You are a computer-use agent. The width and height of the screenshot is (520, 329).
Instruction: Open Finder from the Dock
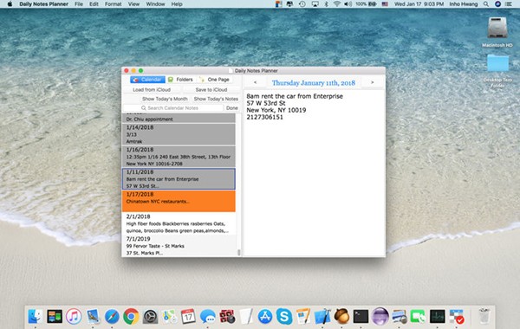(35, 316)
